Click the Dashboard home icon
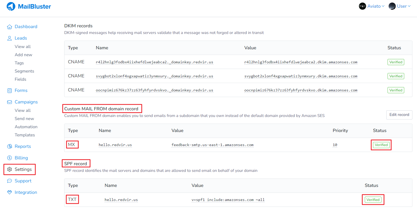 pos(9,27)
